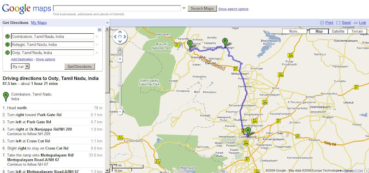Screen dimensions: 369x173
Task: Click the main maps search input field
Action: tap(117, 8)
